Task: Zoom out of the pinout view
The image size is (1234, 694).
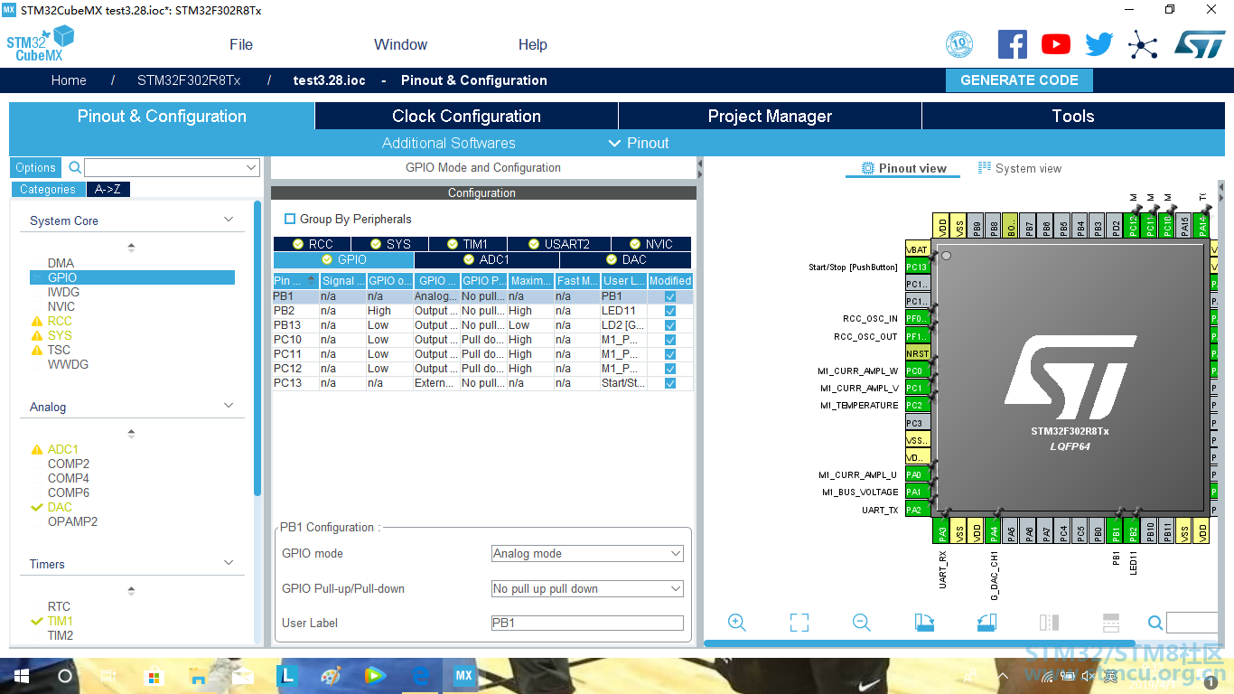Action: point(862,623)
